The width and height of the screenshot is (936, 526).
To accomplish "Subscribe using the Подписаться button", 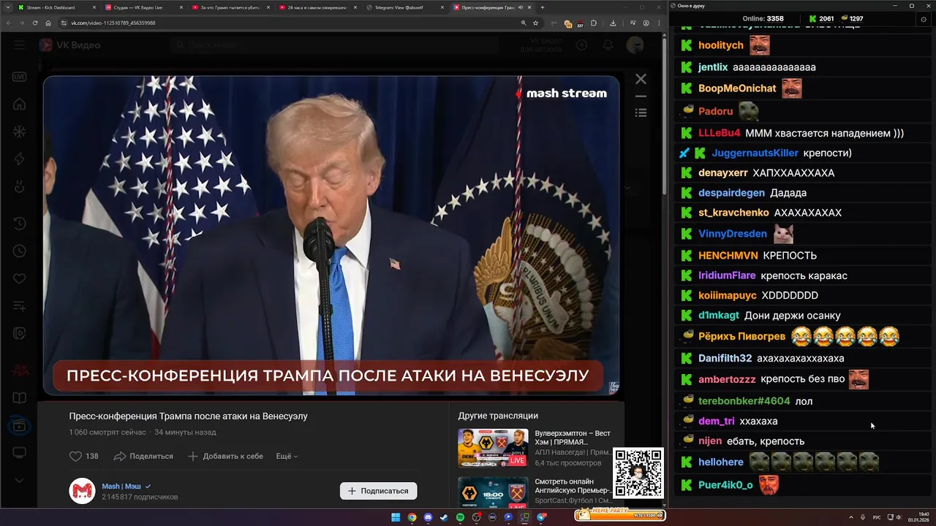I will 379,491.
